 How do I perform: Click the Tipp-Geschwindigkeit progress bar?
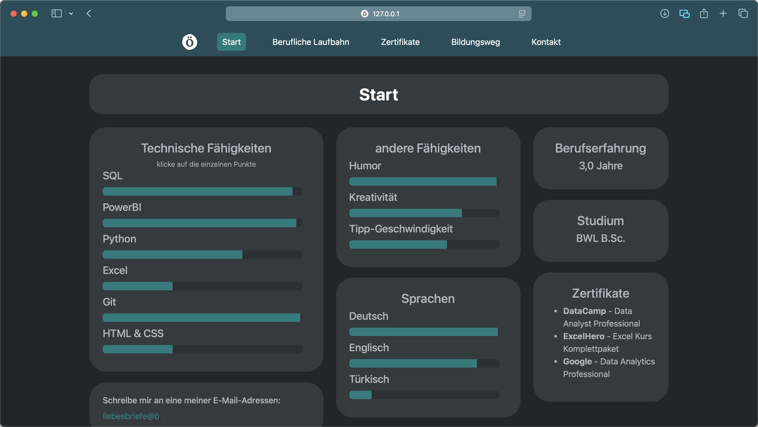424,245
